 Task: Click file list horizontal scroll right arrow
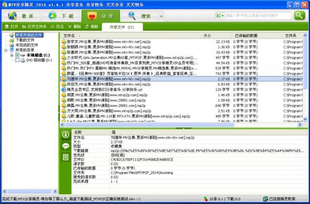[300, 125]
